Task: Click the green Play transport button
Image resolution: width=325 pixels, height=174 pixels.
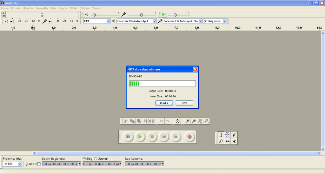Action: (140, 137)
